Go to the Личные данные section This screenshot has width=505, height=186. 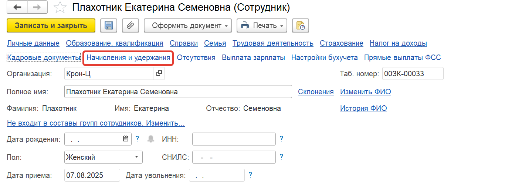[33, 43]
